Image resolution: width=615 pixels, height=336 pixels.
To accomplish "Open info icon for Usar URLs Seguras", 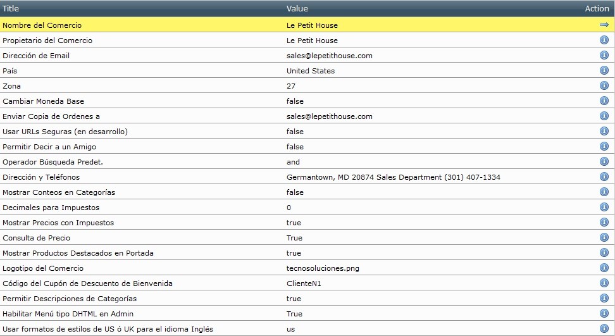I will [x=604, y=132].
